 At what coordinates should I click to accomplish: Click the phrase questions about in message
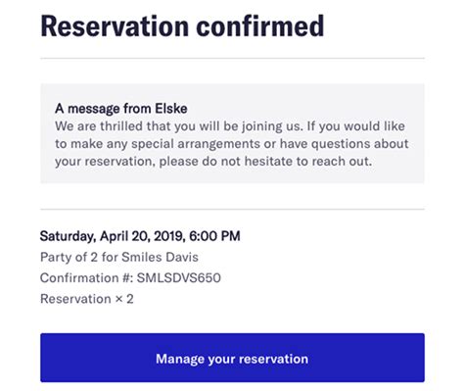click(x=359, y=144)
